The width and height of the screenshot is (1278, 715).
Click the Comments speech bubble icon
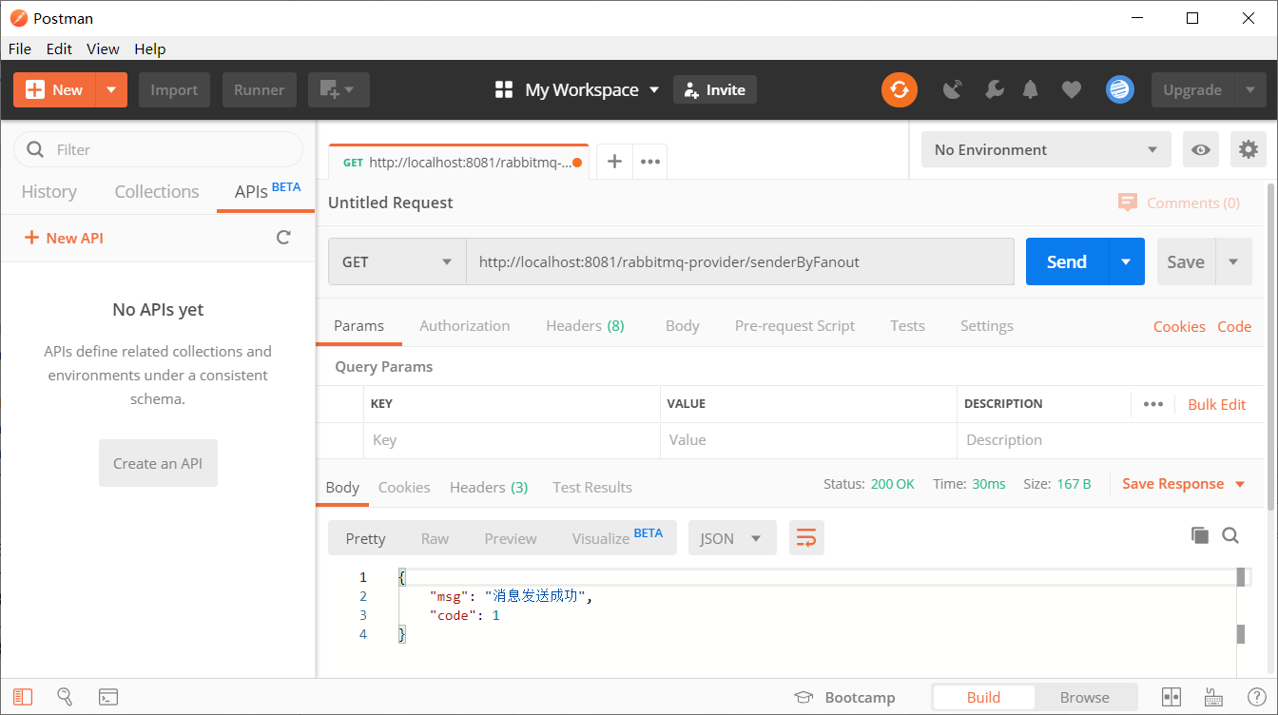pyautogui.click(x=1128, y=203)
